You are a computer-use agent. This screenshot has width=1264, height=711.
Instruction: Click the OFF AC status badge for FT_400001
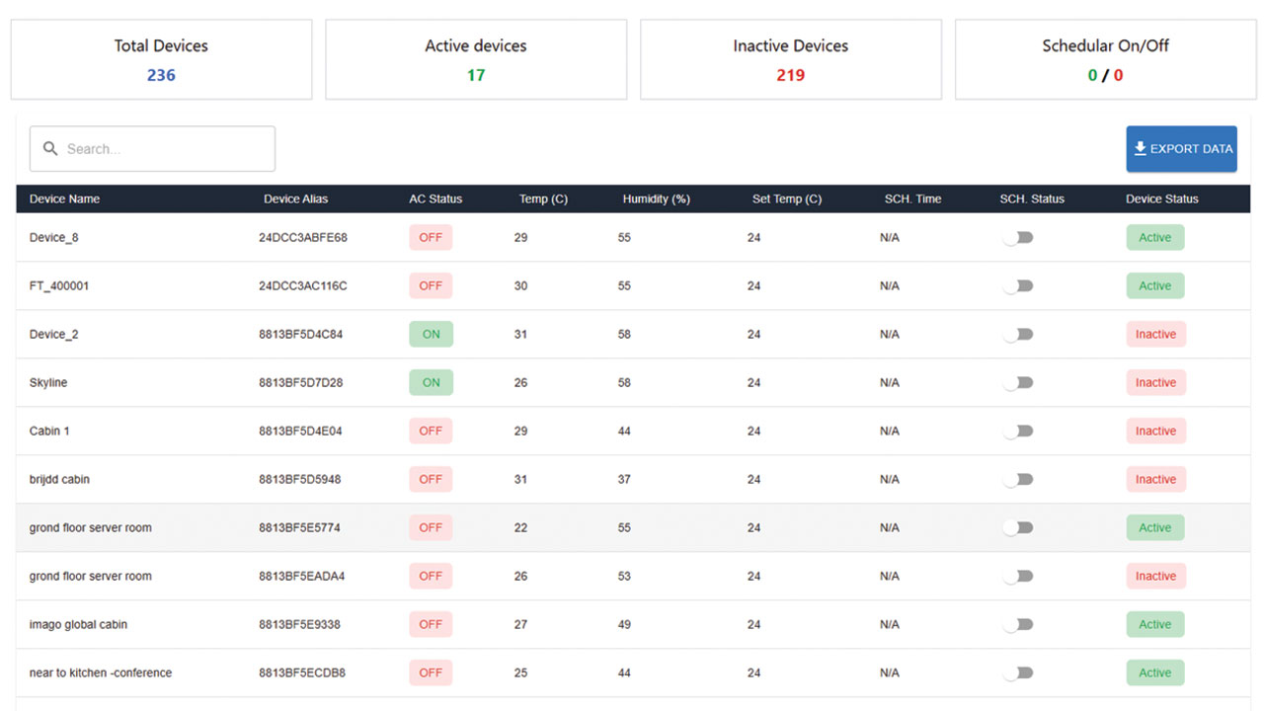431,286
